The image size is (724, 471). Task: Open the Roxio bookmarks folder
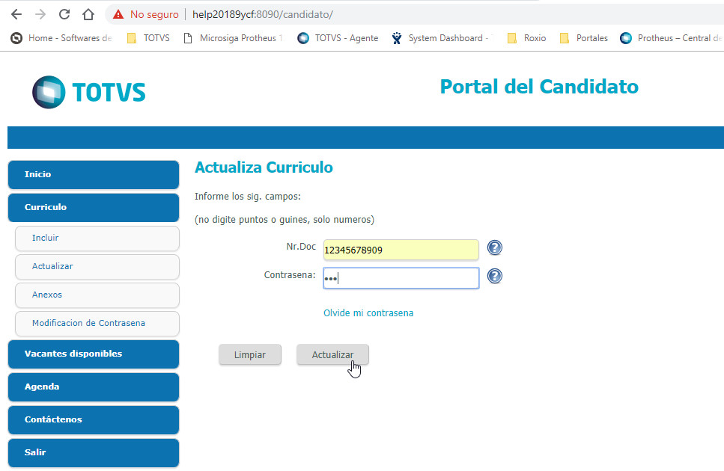point(527,38)
